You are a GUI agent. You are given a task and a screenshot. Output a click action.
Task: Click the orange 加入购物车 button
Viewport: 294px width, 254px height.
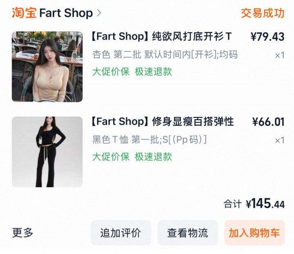coord(255,233)
